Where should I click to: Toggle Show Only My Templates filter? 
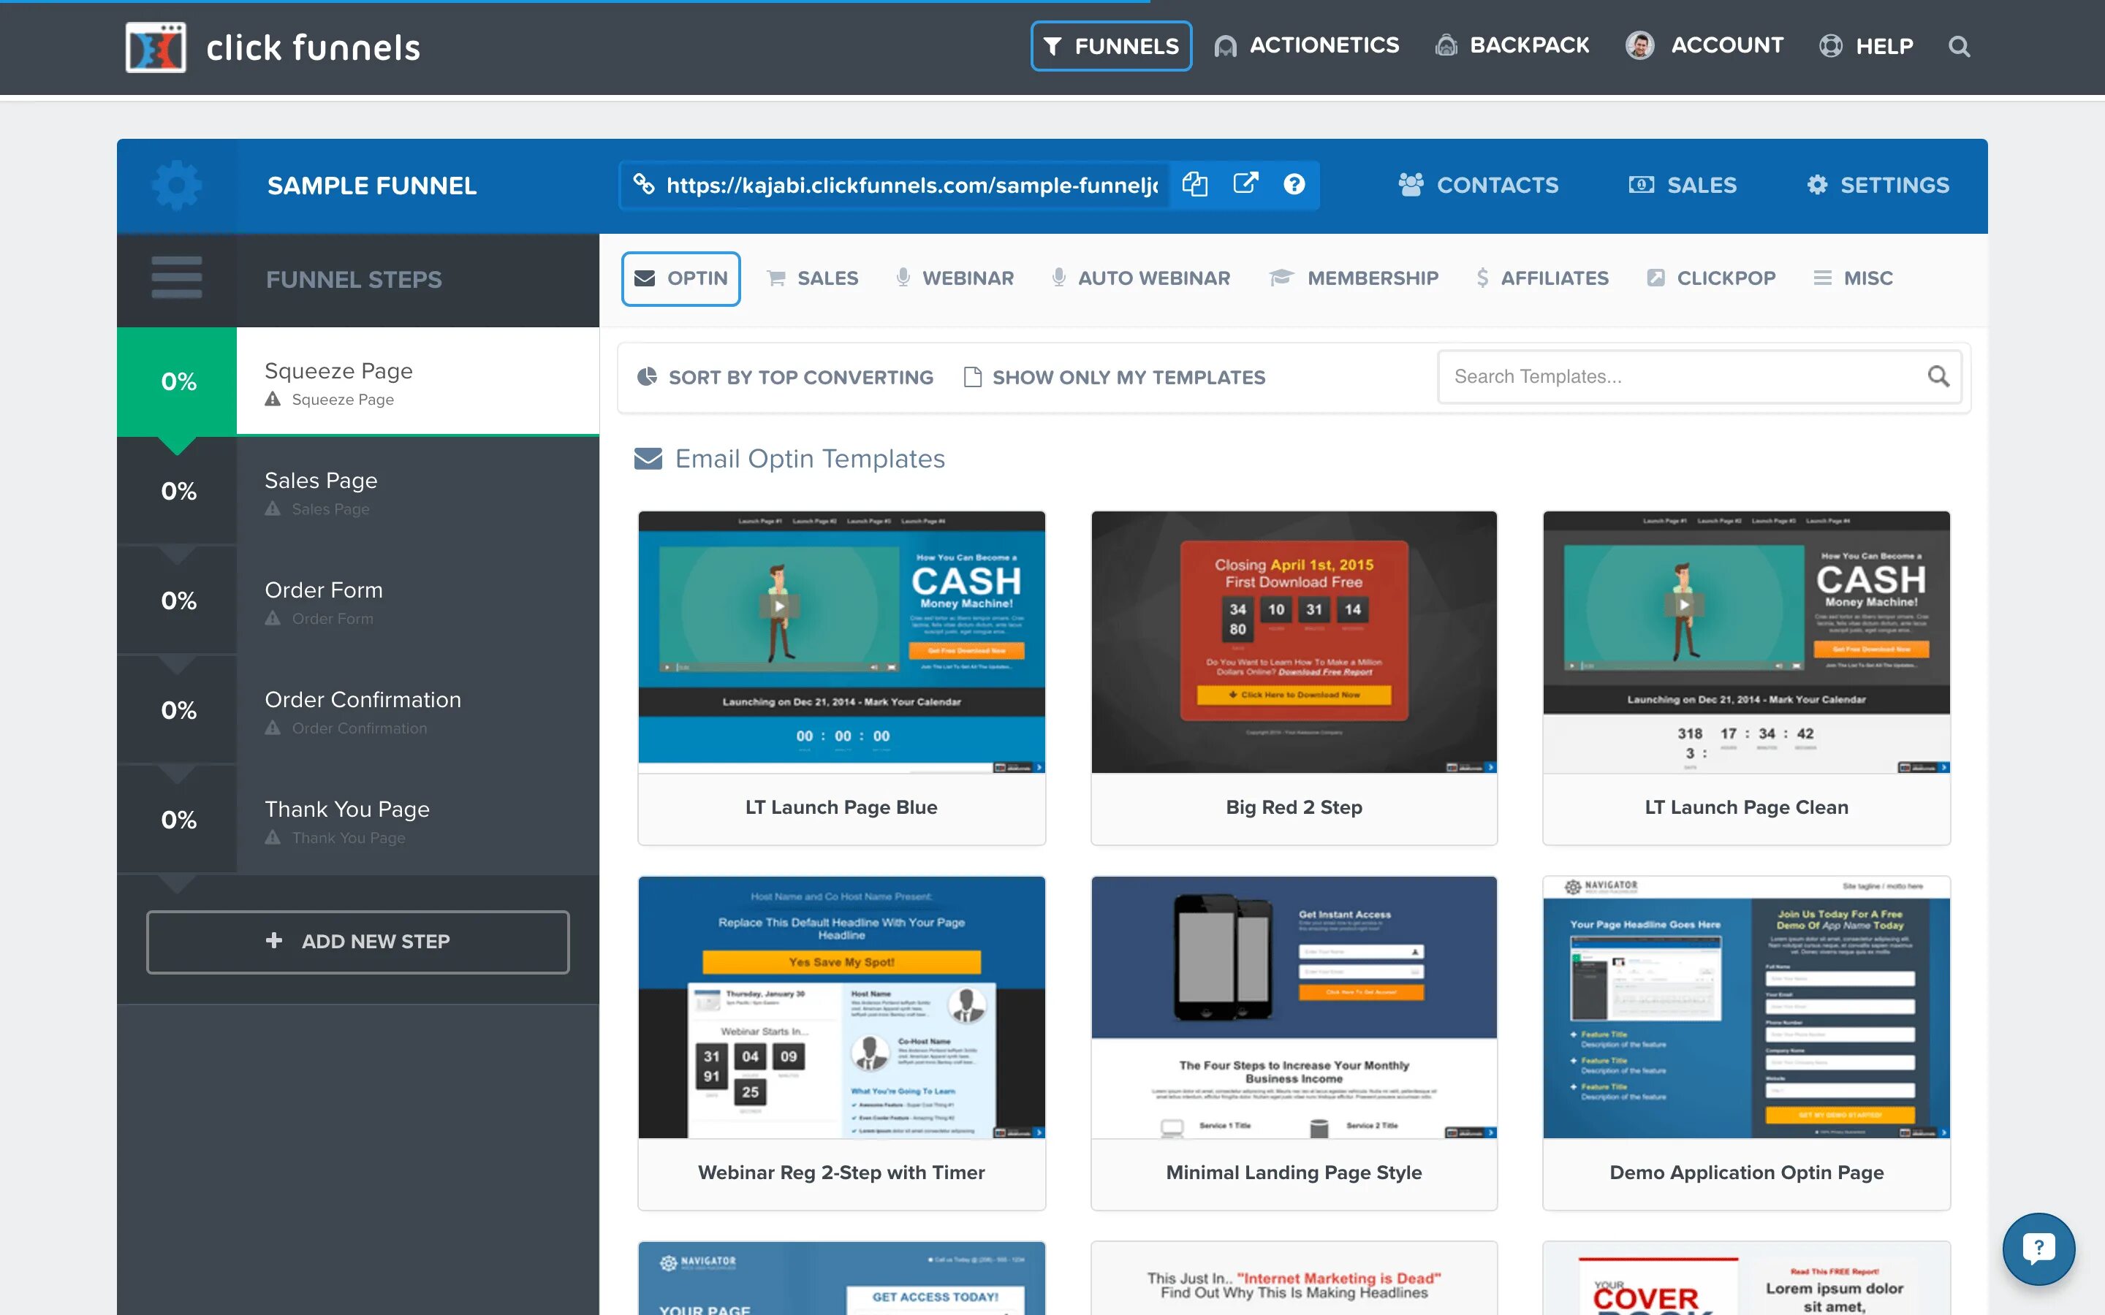[x=1115, y=376]
